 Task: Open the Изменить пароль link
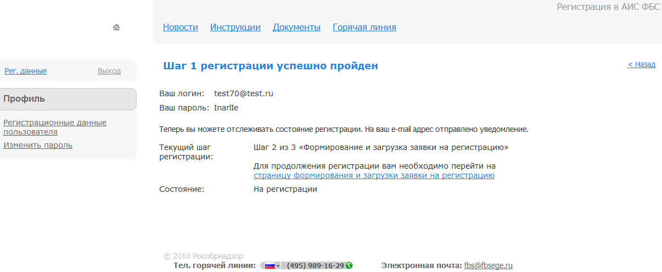tap(38, 145)
